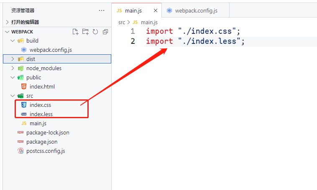Click the JS icon beside main.js in tree
Image resolution: width=317 pixels, height=190 pixels.
[24, 123]
